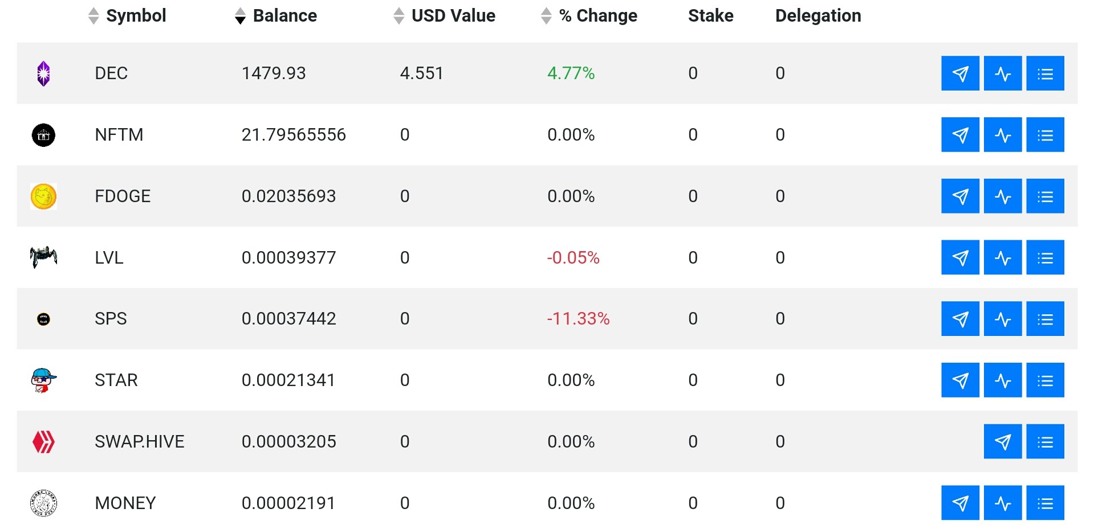Click the Delegation column header
Screen dimensions: 1094x525
click(818, 15)
